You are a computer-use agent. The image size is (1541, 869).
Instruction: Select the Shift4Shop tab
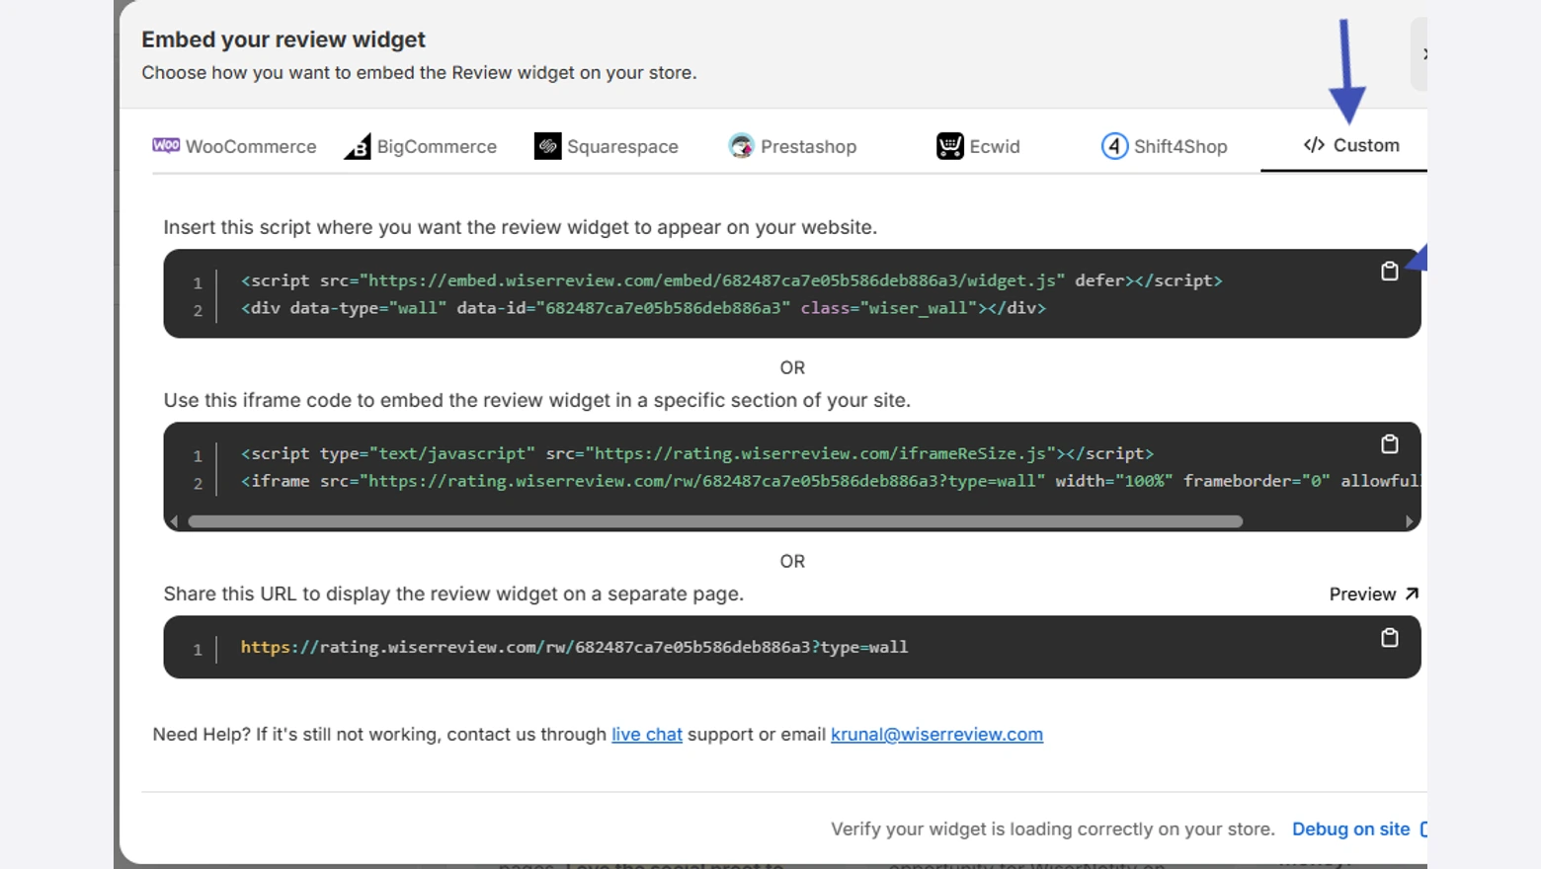(x=1164, y=146)
